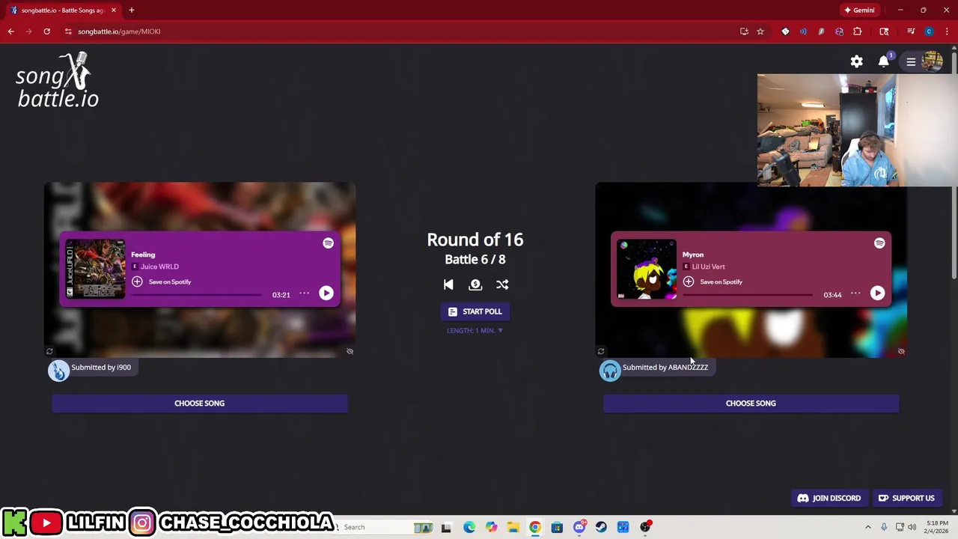Toggle visibility eye on the Myron card
Image resolution: width=958 pixels, height=539 pixels.
pos(901,351)
